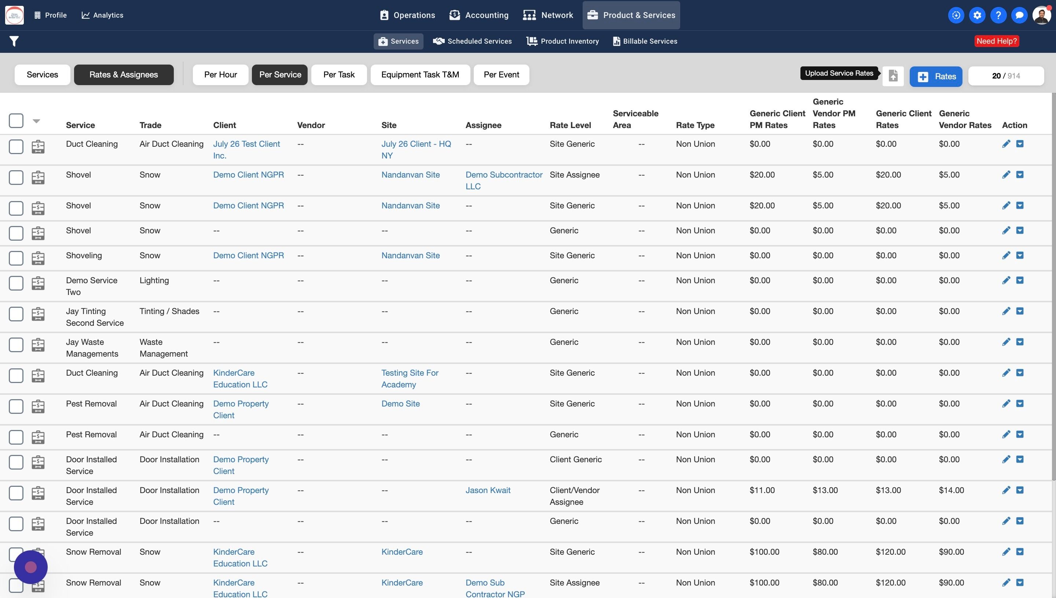
Task: Switch to the Per Hour tab
Action: (x=220, y=75)
